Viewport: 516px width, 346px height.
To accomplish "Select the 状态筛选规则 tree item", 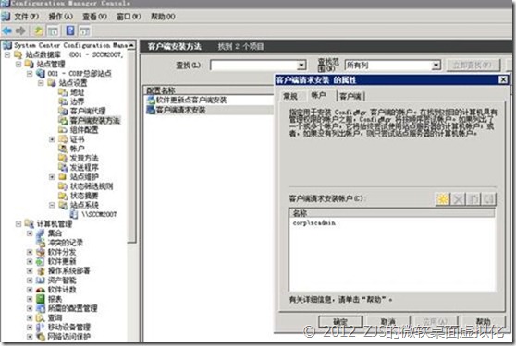I will (92, 186).
